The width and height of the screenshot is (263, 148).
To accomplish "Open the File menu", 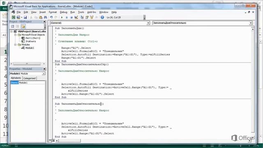I will (x=18, y=12).
